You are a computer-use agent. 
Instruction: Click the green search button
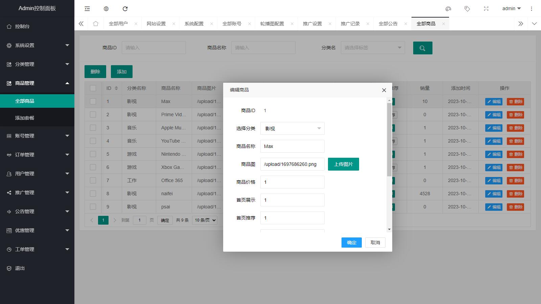[422, 48]
